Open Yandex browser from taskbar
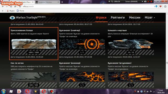The image size is (168, 94). [x=19, y=91]
